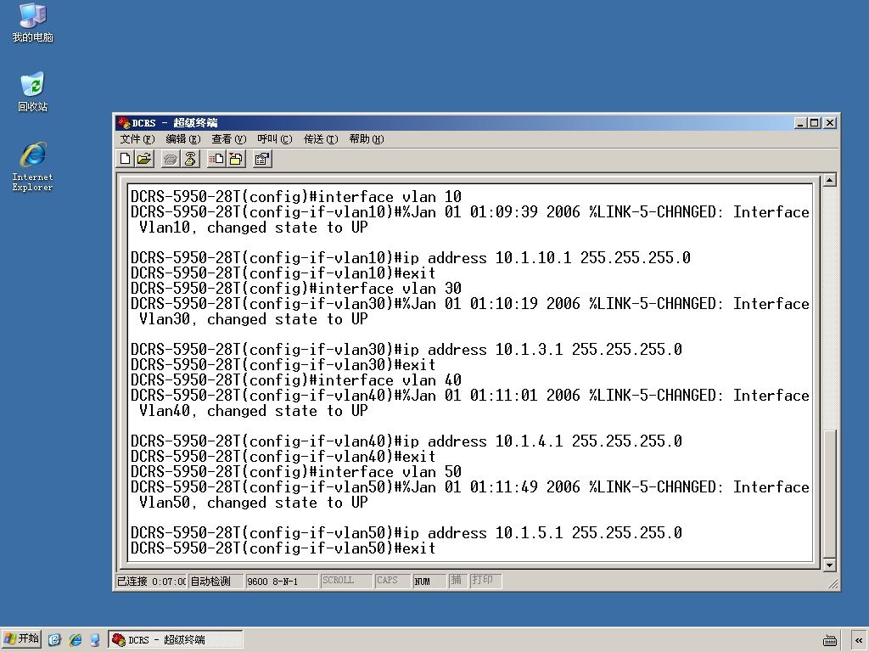Click the vertical scrollbar thumb
This screenshot has height=652, width=869.
tap(830, 493)
